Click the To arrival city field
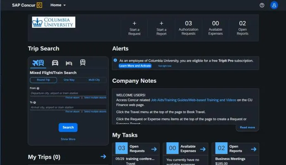Screen dimensions: 286x165 tap(68, 108)
